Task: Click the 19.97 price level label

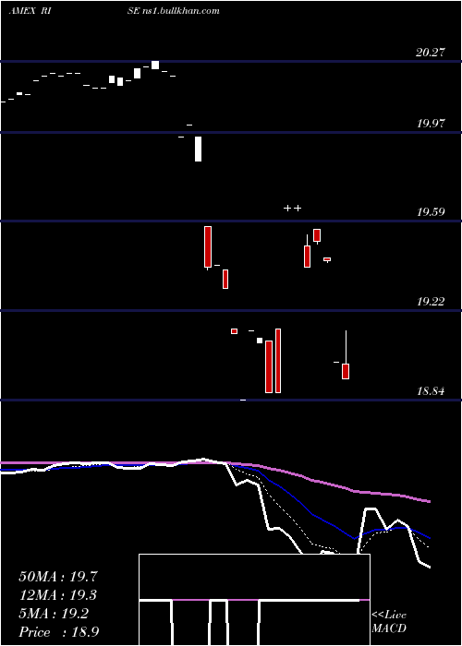Action: (431, 123)
